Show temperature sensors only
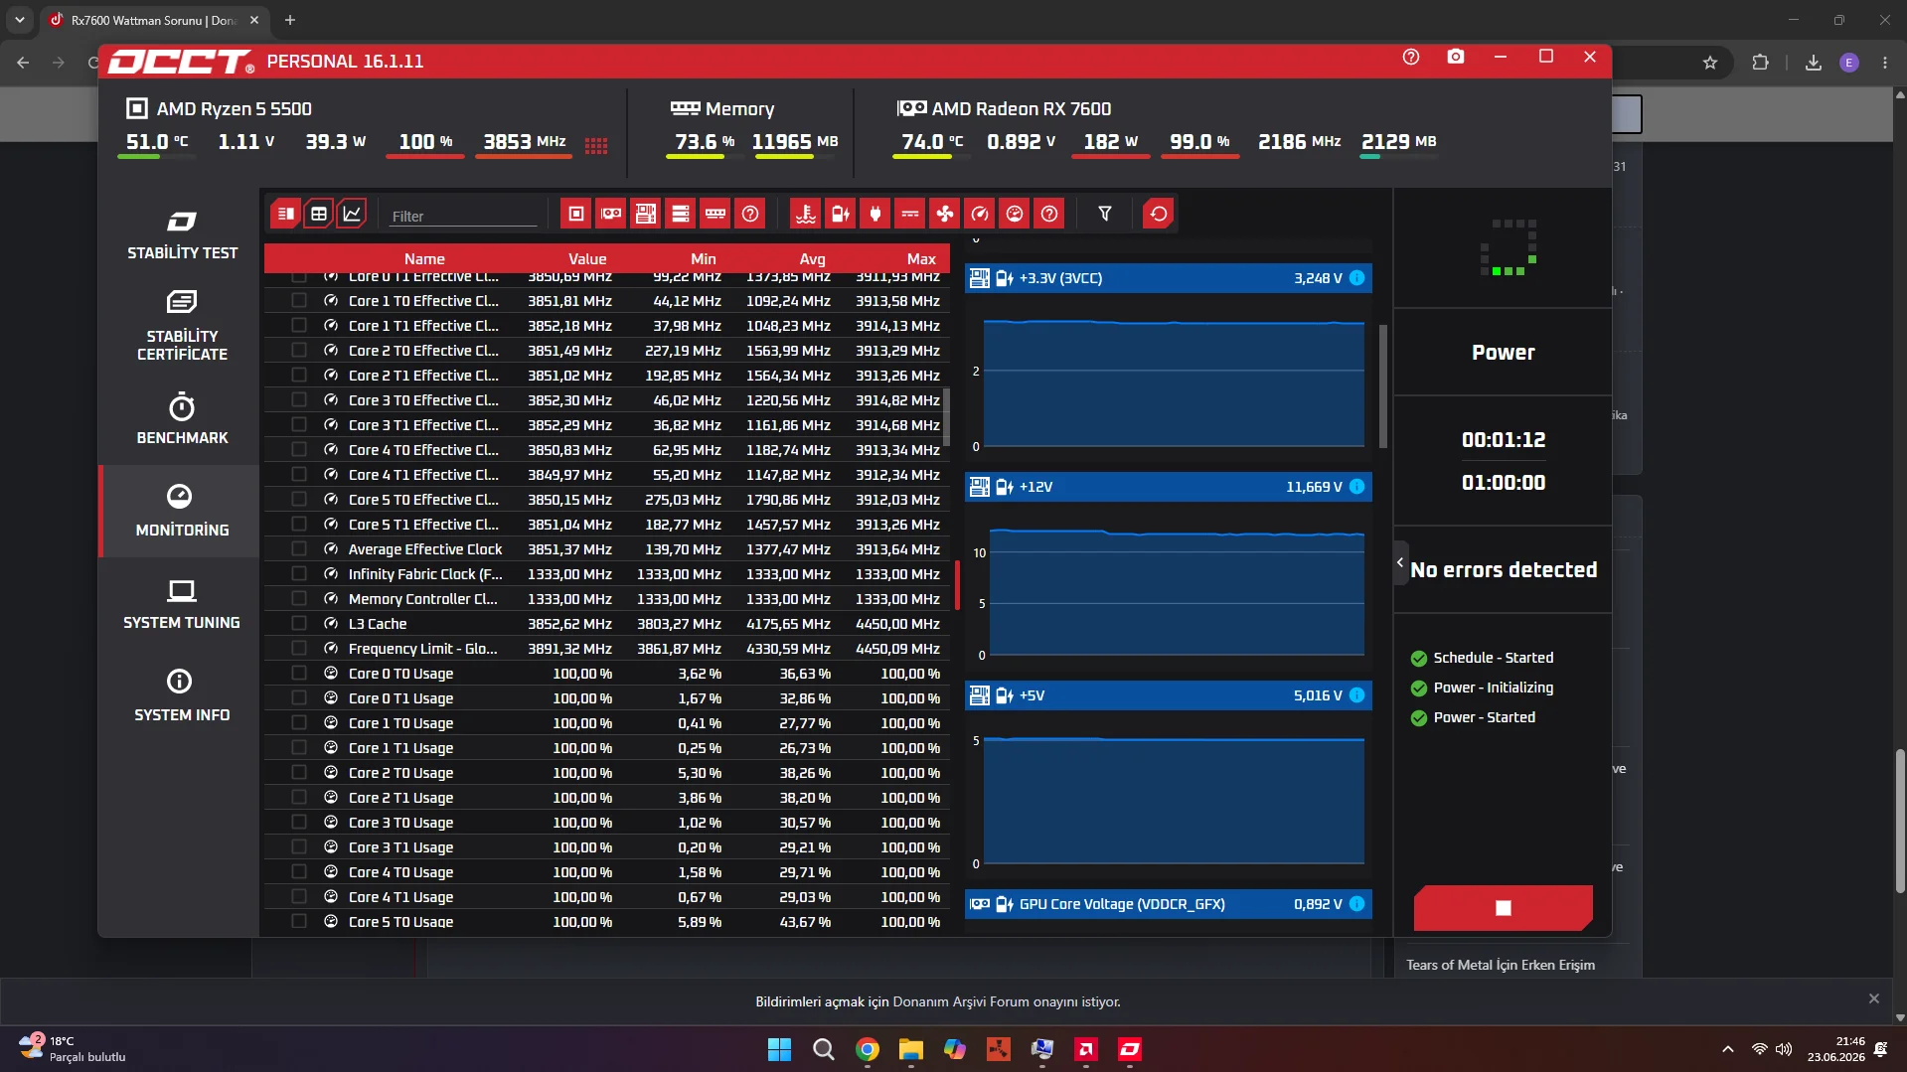This screenshot has width=1907, height=1072. click(x=806, y=214)
